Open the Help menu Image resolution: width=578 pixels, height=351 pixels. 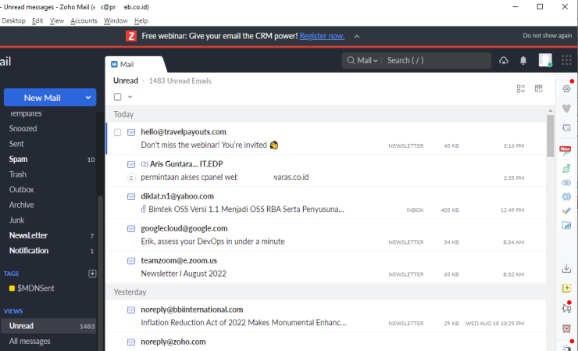pos(141,20)
